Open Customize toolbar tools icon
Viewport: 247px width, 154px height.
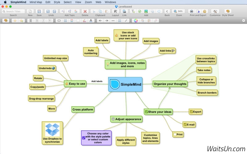[215, 11]
